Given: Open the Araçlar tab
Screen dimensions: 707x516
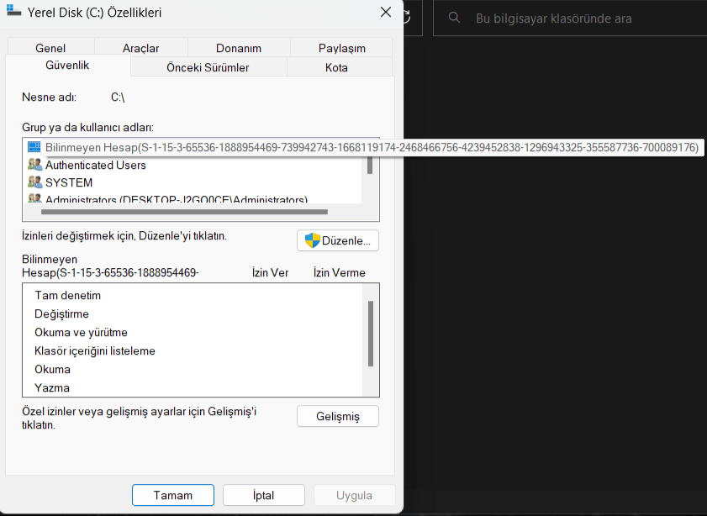Looking at the screenshot, I should (140, 48).
